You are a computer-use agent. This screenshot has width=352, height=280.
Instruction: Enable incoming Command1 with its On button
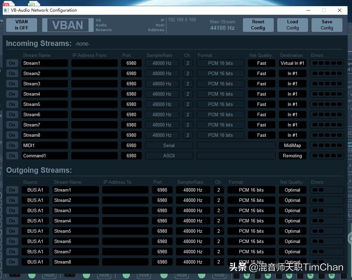pos(12,156)
